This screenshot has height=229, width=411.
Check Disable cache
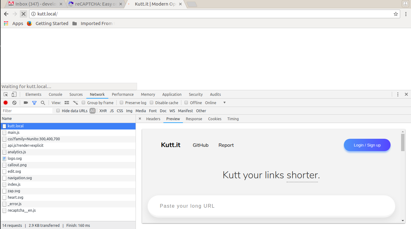[151, 102]
